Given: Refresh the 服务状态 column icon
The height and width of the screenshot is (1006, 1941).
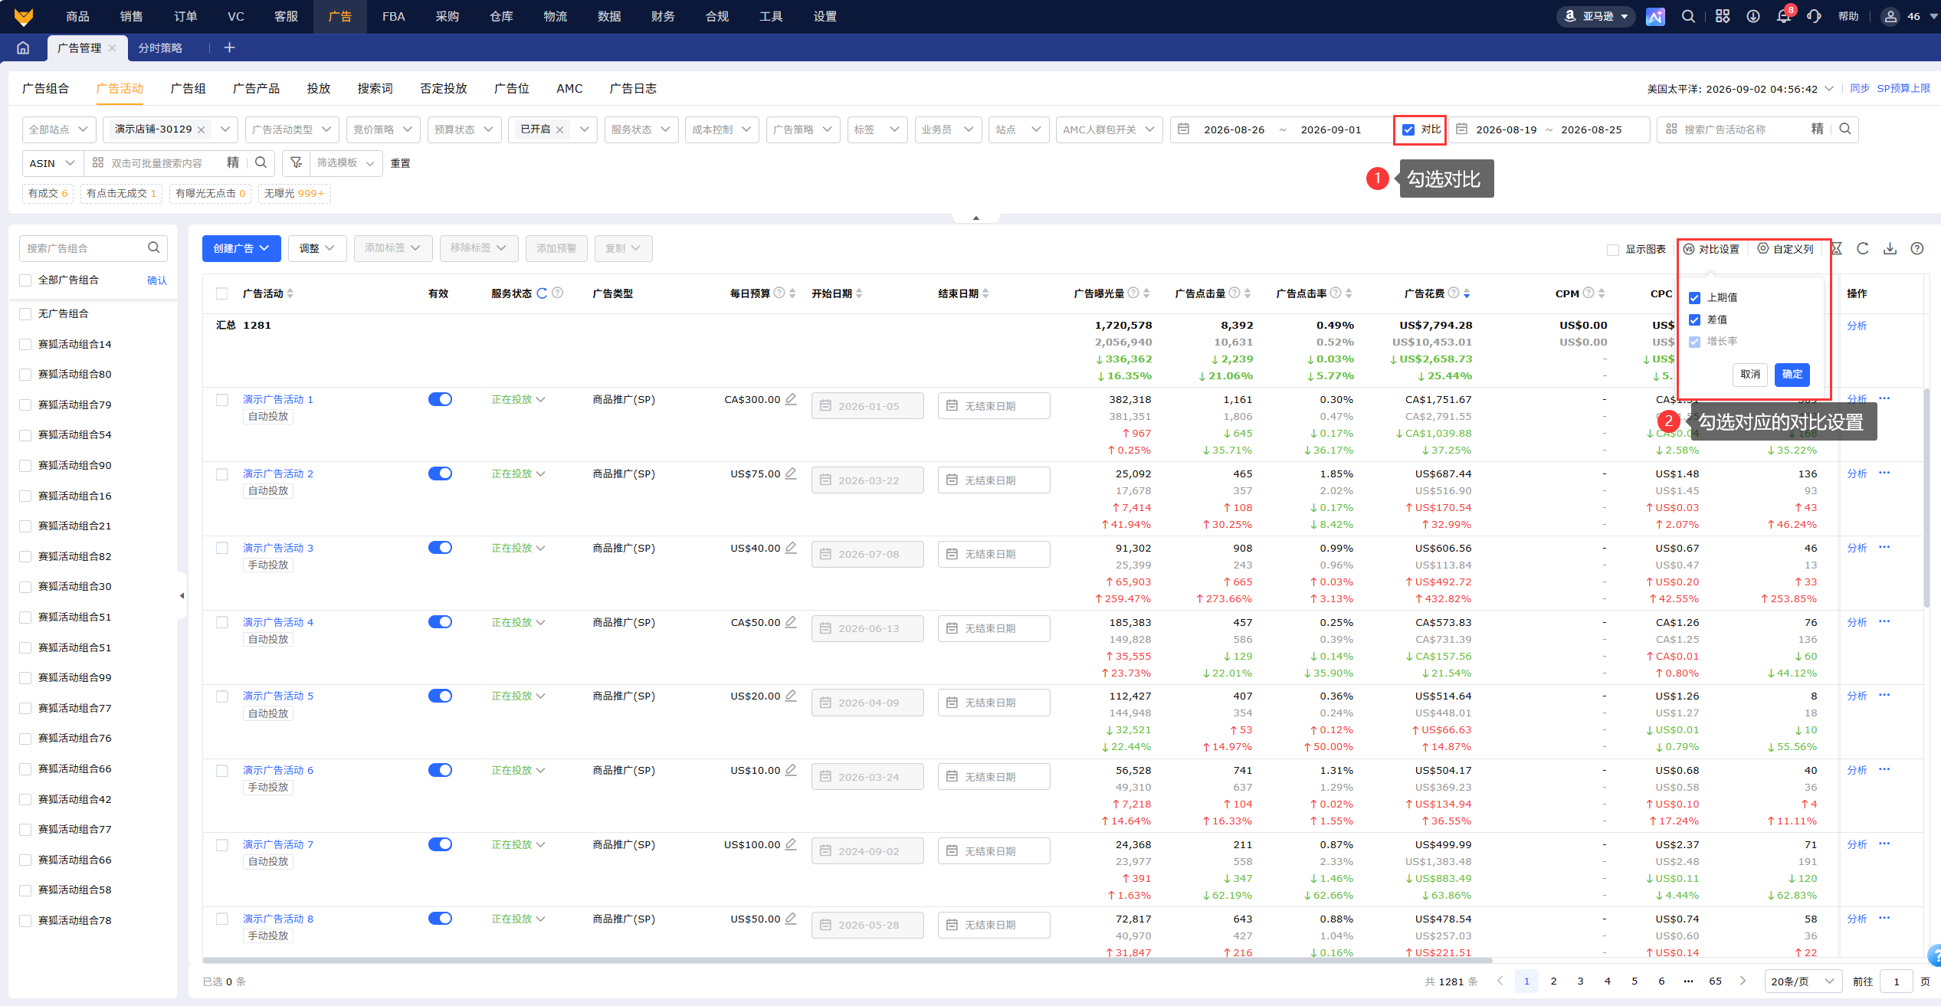Looking at the screenshot, I should 542,293.
